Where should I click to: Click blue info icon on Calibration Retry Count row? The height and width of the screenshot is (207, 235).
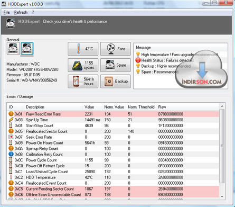[x=11, y=154]
